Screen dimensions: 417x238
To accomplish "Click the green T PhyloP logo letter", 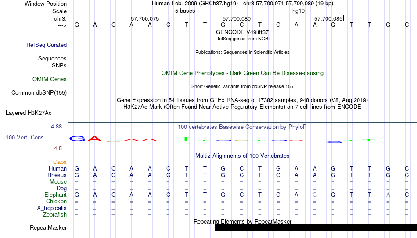I will 186,139.
